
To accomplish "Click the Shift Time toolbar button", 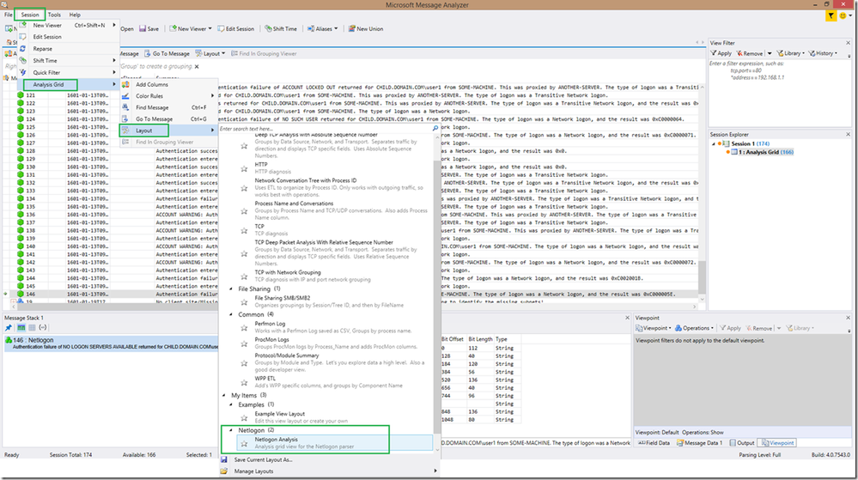I will pyautogui.click(x=281, y=28).
